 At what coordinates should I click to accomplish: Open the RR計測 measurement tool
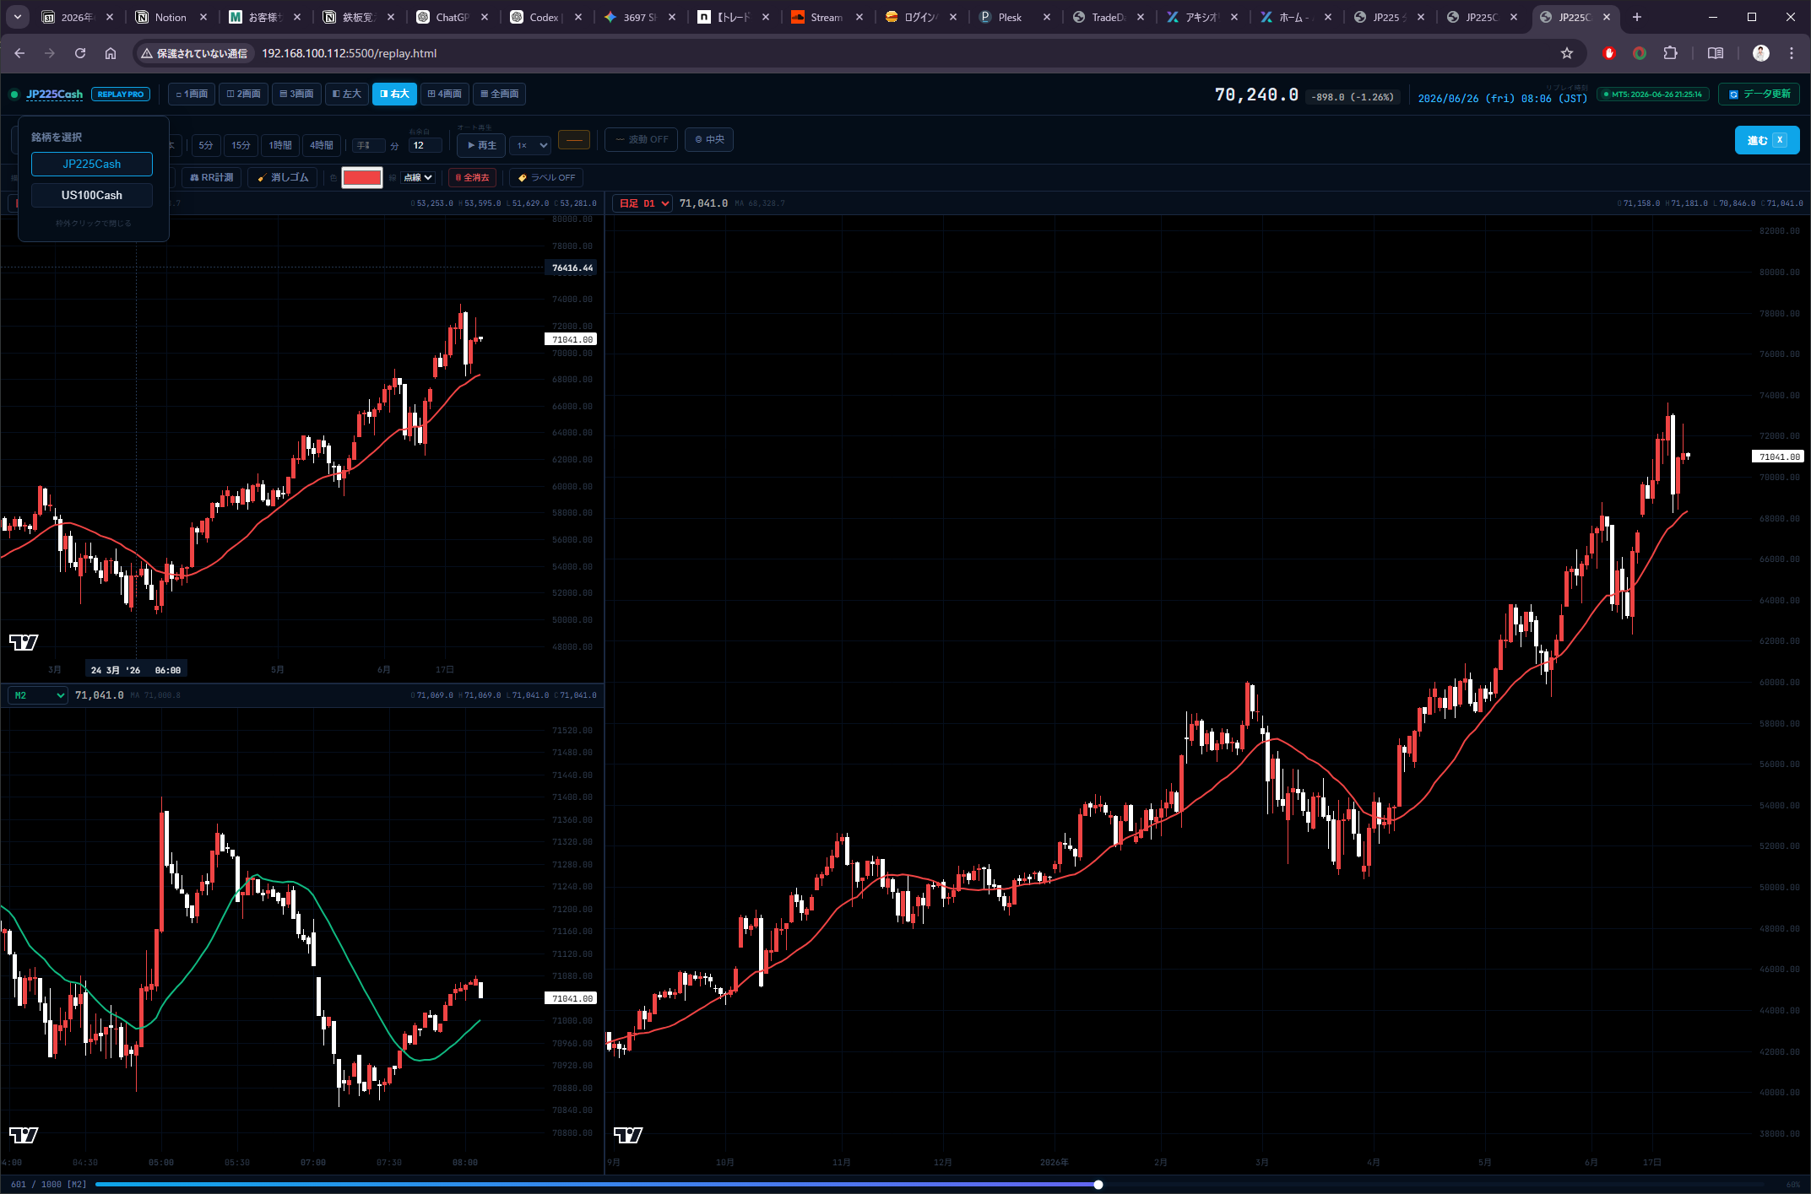(x=212, y=177)
